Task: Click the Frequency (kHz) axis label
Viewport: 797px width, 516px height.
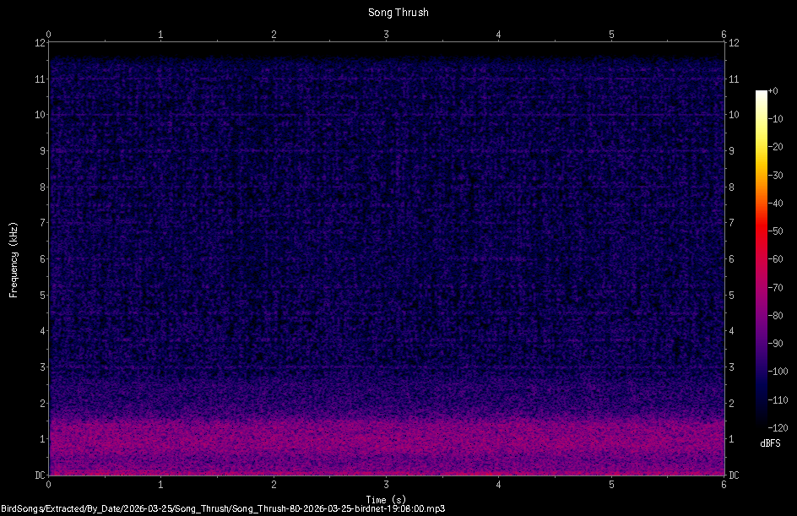Action: click(x=13, y=258)
